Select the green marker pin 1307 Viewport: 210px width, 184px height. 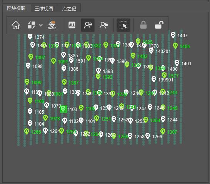163,131
